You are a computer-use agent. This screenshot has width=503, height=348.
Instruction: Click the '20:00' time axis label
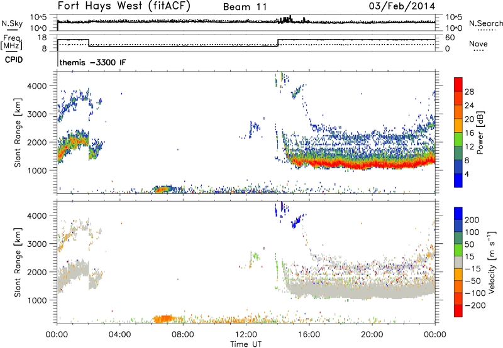pos(372,335)
